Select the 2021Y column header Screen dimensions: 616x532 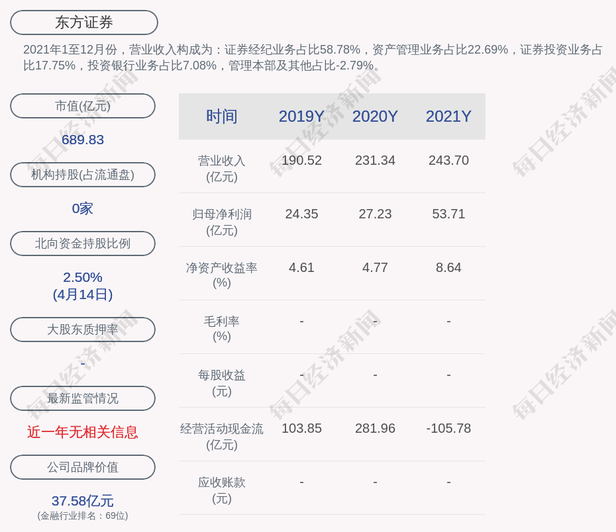point(448,116)
